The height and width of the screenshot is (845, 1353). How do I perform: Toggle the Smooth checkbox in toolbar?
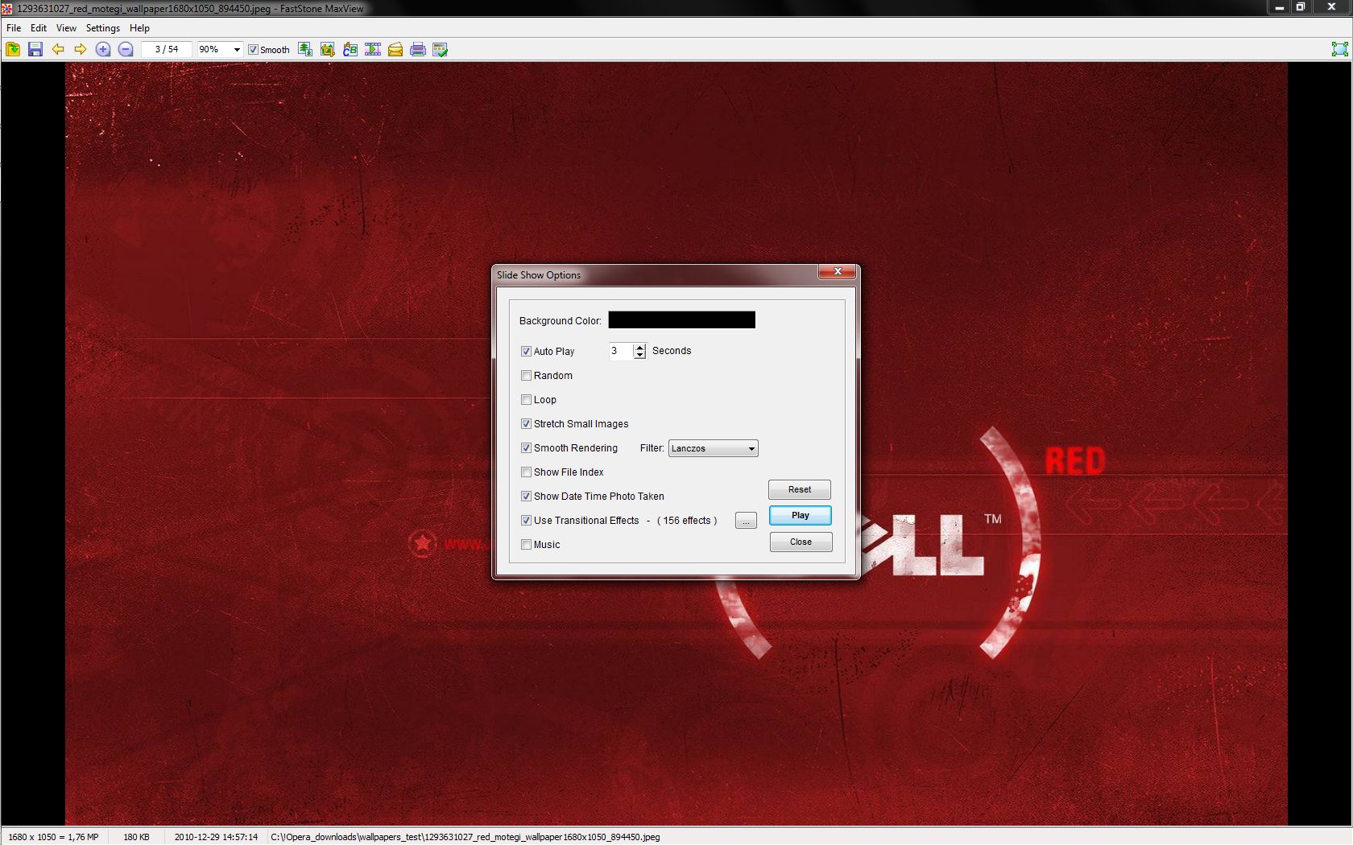click(253, 50)
